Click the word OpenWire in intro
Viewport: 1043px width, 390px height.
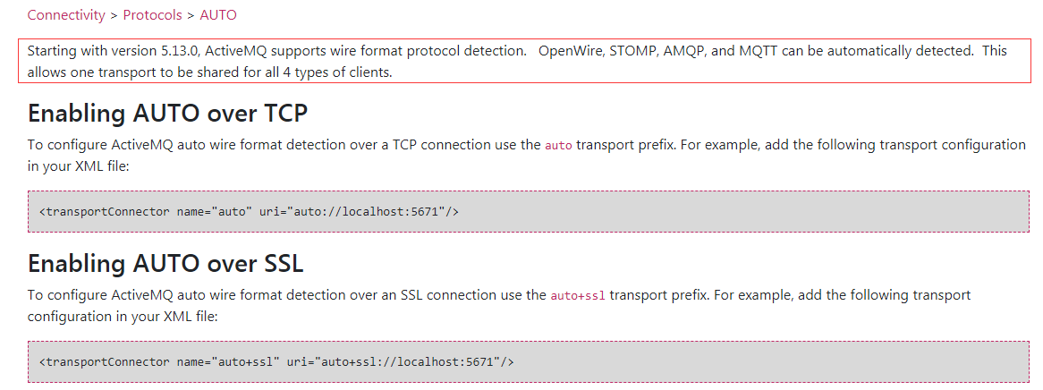pyautogui.click(x=570, y=51)
